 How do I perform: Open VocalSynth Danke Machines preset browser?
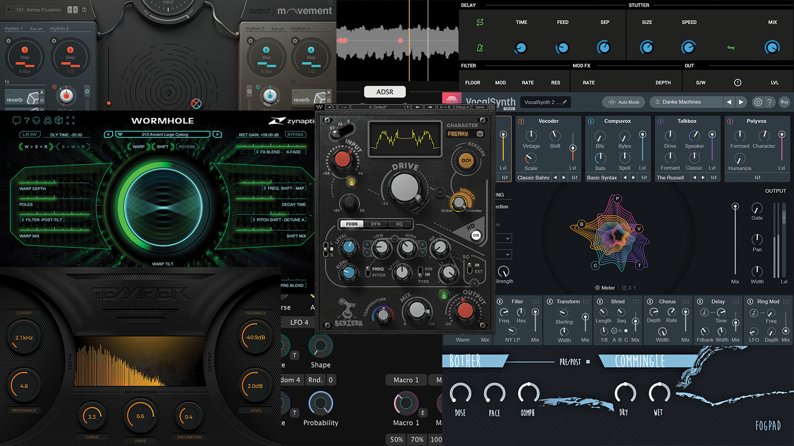tap(685, 102)
